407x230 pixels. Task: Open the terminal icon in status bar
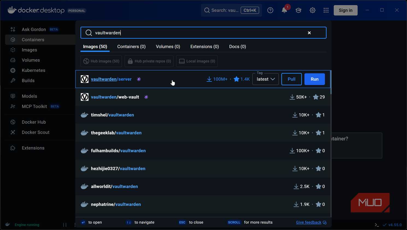click(377, 225)
